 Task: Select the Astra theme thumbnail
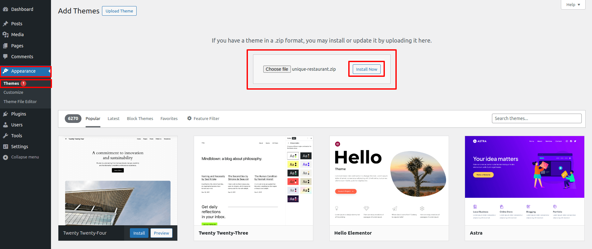click(x=524, y=181)
